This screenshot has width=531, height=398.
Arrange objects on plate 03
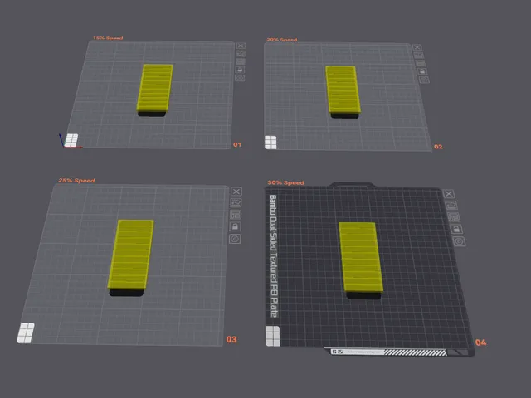coord(236,215)
